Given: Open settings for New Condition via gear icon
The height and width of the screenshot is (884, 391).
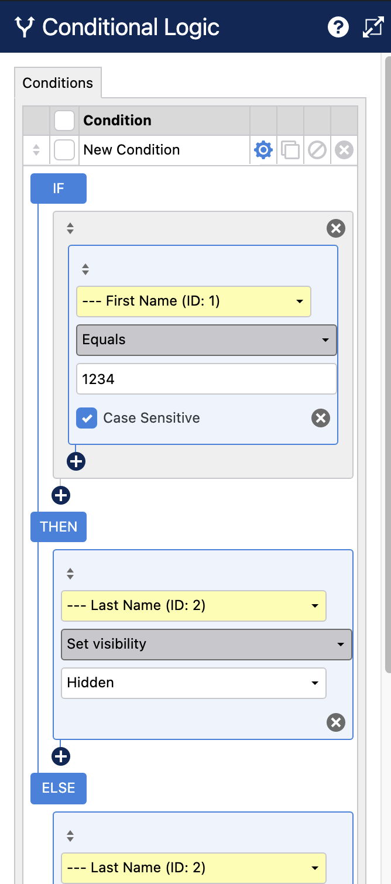Looking at the screenshot, I should click(263, 150).
